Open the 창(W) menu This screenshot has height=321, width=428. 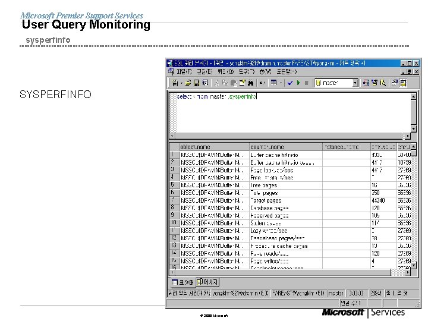tap(265, 72)
